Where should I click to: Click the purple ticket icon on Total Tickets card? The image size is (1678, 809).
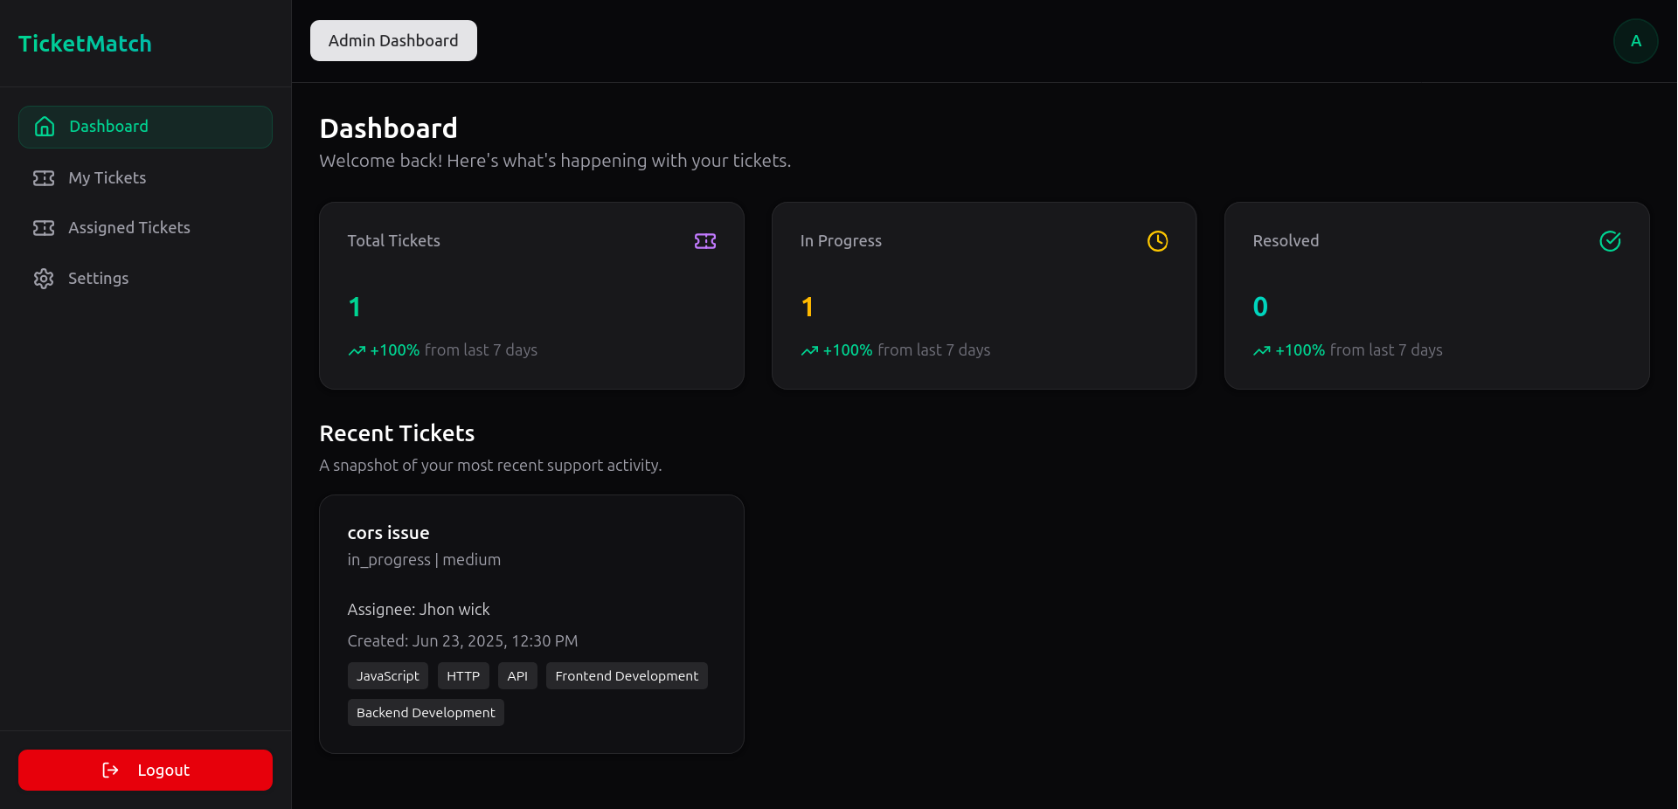[705, 241]
